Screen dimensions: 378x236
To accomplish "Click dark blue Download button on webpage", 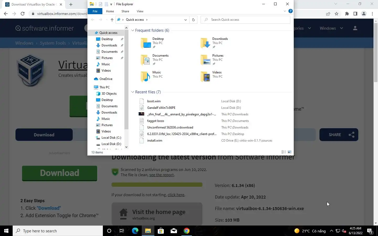I will (44, 135).
